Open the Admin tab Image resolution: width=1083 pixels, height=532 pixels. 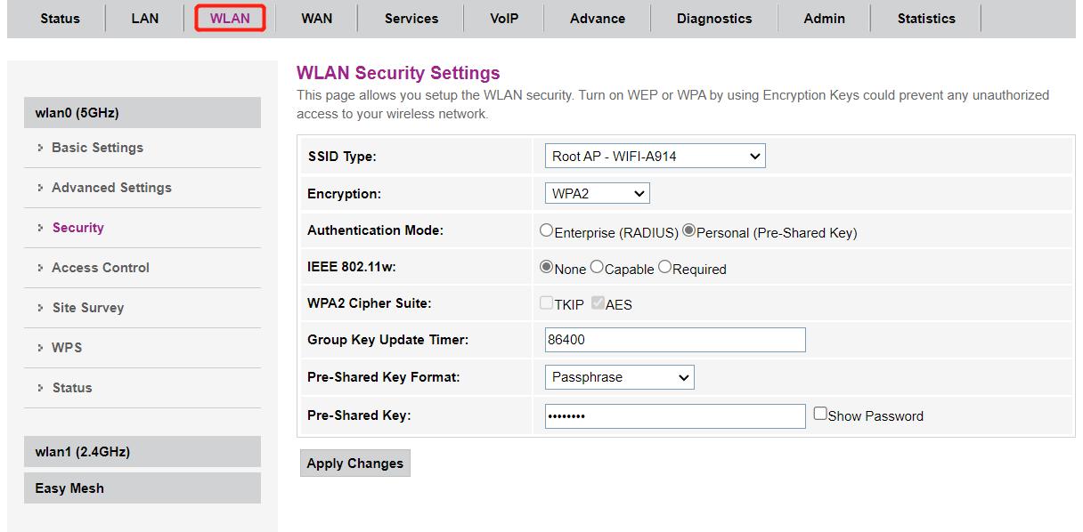(824, 19)
